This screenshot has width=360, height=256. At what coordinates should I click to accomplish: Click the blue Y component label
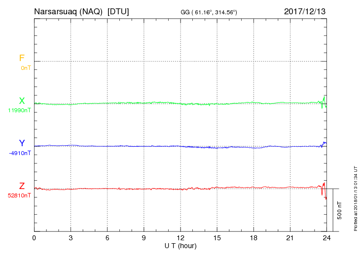[22, 143]
